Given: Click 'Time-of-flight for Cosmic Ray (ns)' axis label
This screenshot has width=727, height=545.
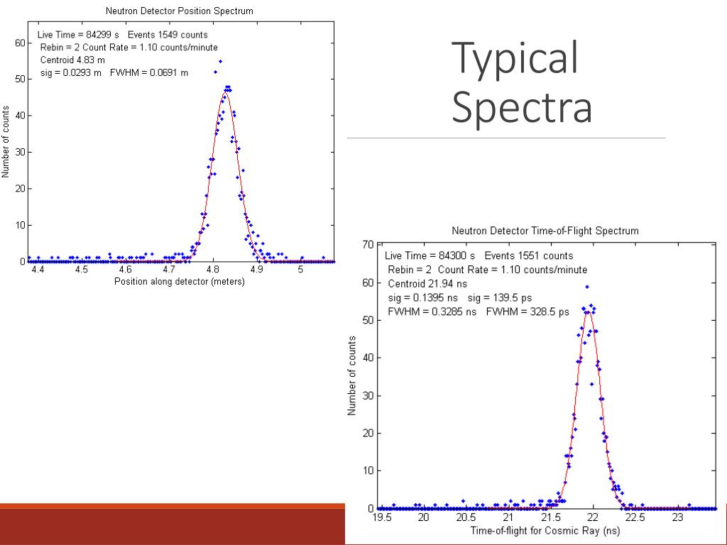Looking at the screenshot, I should click(545, 531).
